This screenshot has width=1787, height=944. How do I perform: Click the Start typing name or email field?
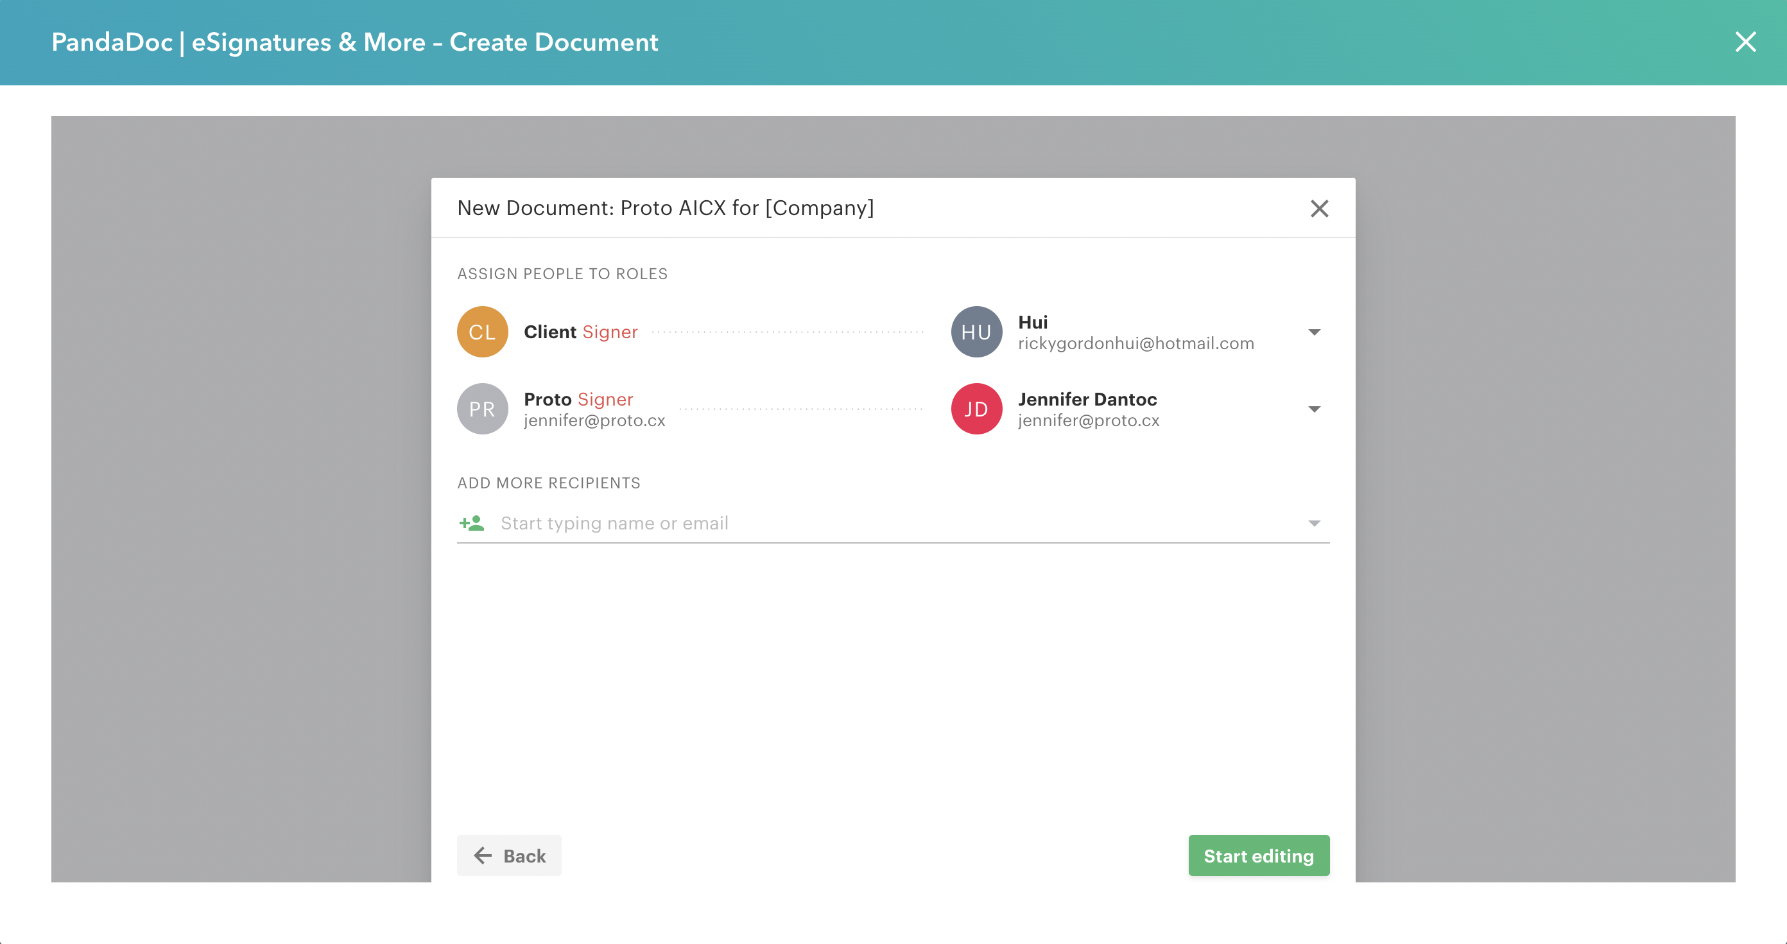coord(893,523)
